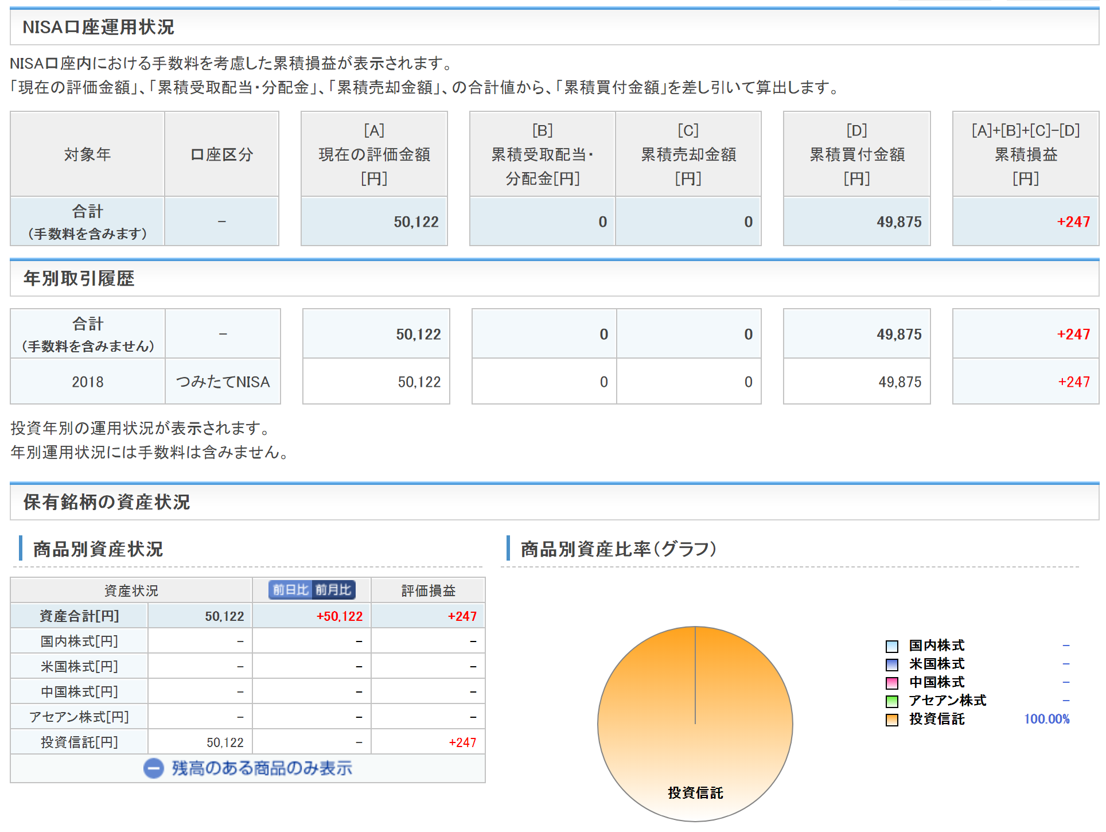1106x832 pixels.
Task: Click +247 in the 2018 row
Action: point(1073,382)
